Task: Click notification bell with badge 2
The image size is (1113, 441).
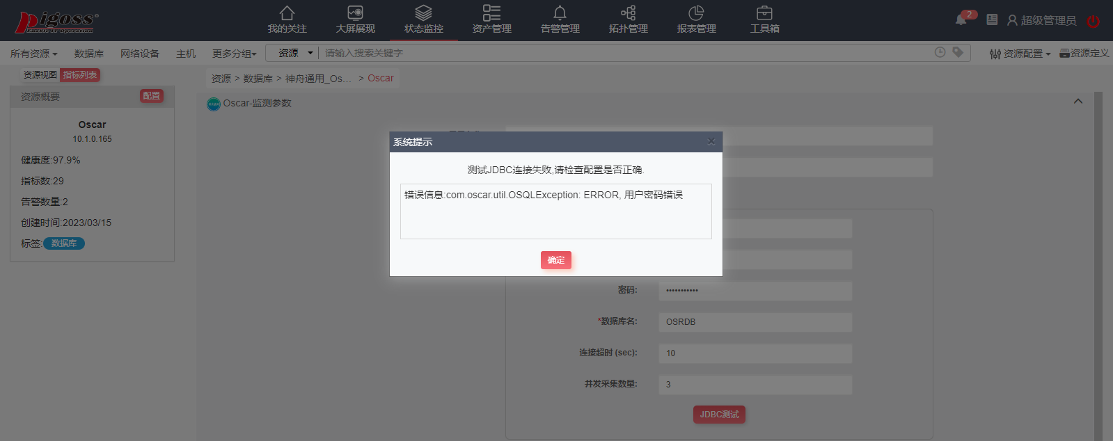Action: pos(961,19)
